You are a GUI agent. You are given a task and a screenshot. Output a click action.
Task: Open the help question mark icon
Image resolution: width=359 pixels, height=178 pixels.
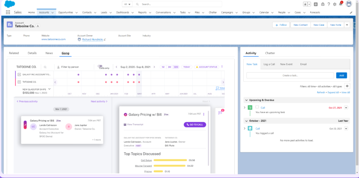329,4
